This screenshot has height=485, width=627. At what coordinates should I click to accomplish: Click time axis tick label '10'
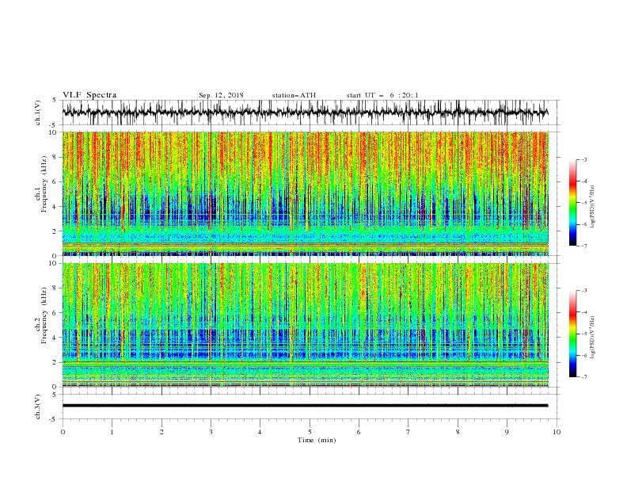pyautogui.click(x=557, y=432)
